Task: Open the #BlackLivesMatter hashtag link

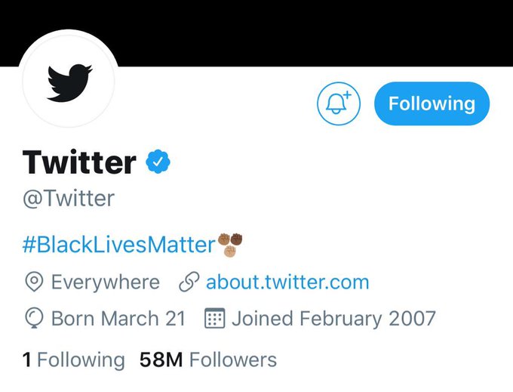Action: click(x=118, y=245)
